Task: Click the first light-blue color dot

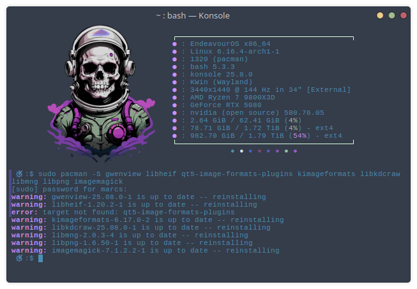Action: coord(232,151)
